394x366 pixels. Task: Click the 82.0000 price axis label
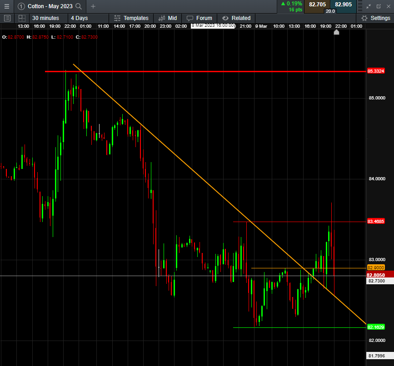pyautogui.click(x=377, y=341)
